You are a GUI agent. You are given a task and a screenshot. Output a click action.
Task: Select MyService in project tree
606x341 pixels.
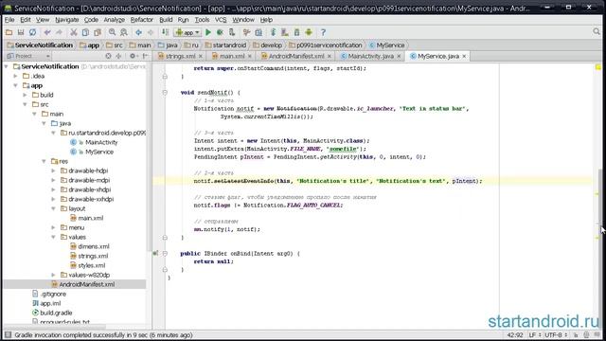click(x=99, y=152)
